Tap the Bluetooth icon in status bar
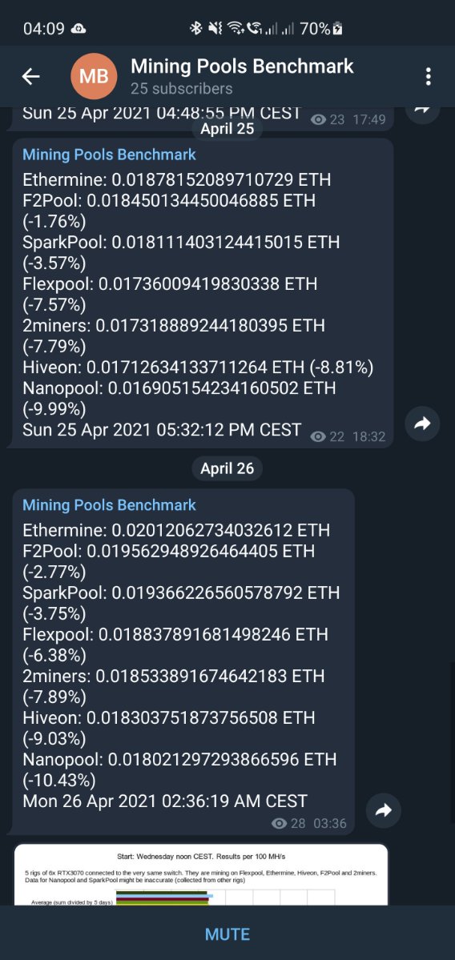 tap(195, 28)
